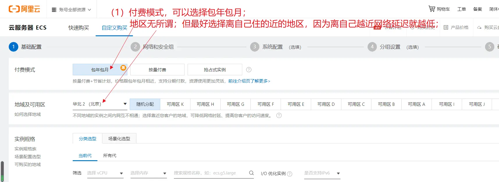Choose 随机分配 availability zone
The image size is (499, 182).
[x=145, y=104]
